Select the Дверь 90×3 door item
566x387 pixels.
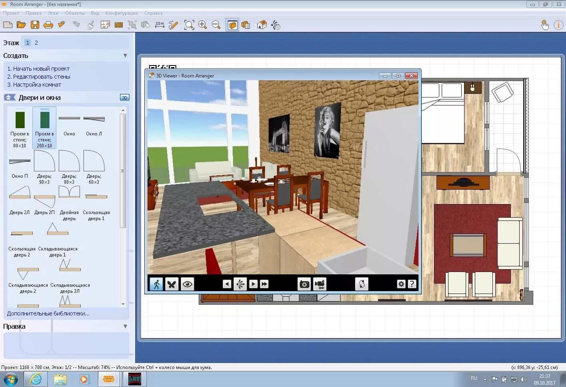44,167
